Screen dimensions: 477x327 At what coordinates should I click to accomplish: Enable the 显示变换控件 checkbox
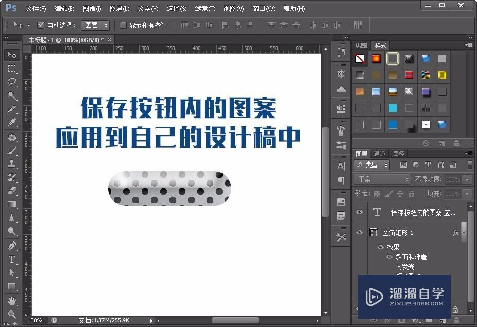point(123,25)
